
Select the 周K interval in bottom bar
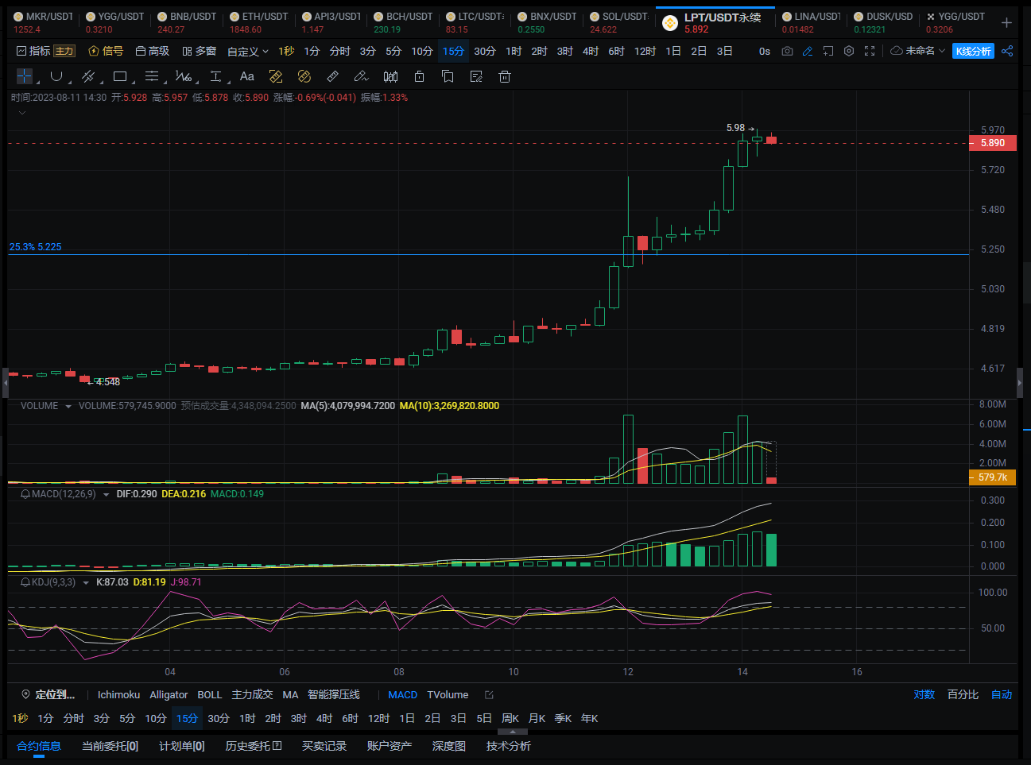(510, 718)
